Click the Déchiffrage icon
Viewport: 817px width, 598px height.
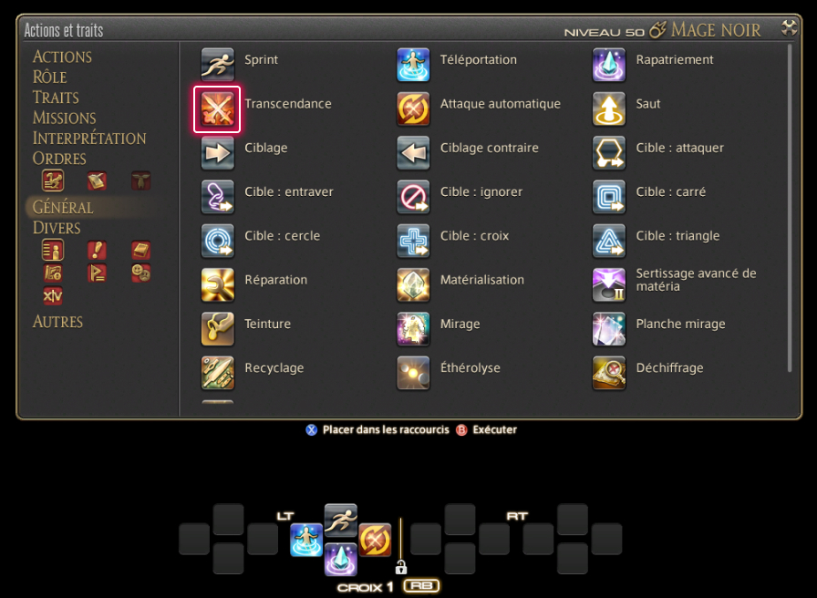pos(608,373)
